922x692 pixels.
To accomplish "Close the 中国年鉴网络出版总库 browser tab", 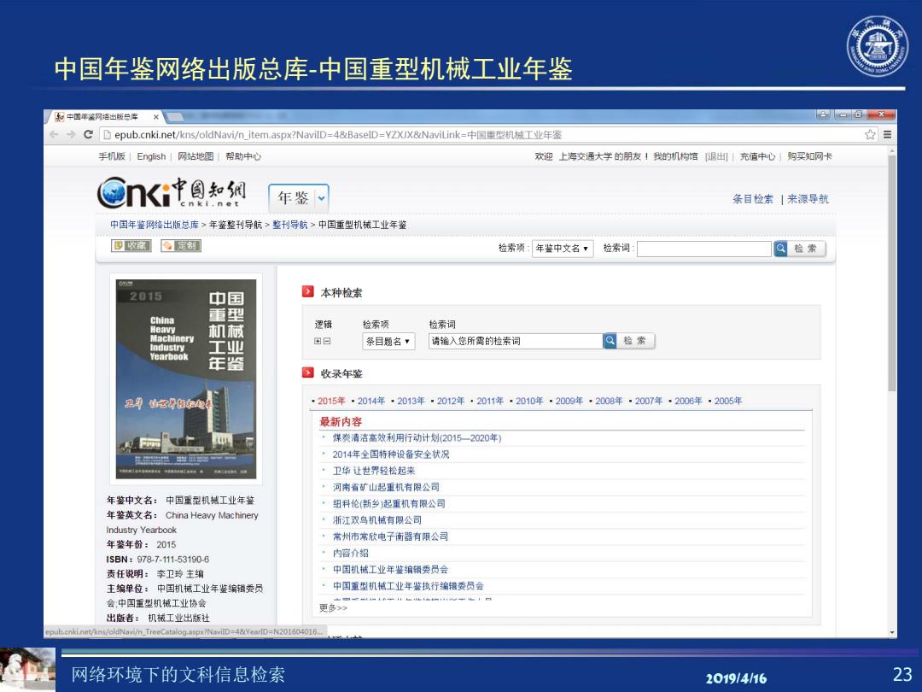I will point(156,116).
